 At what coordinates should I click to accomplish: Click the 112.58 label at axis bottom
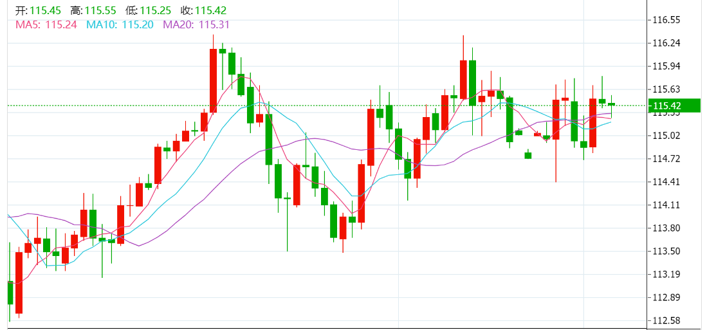pos(666,321)
